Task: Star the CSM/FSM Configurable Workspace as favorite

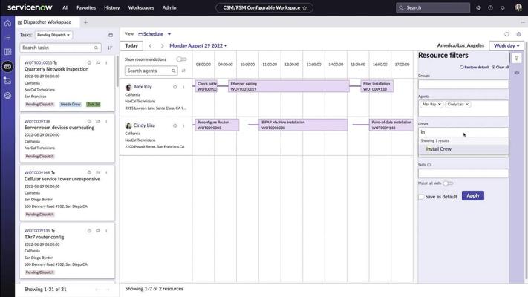Action: click(304, 7)
